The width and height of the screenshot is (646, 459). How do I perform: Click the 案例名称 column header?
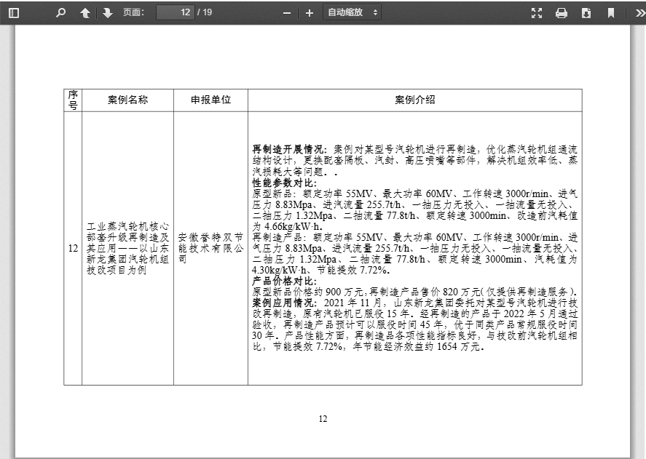[127, 100]
